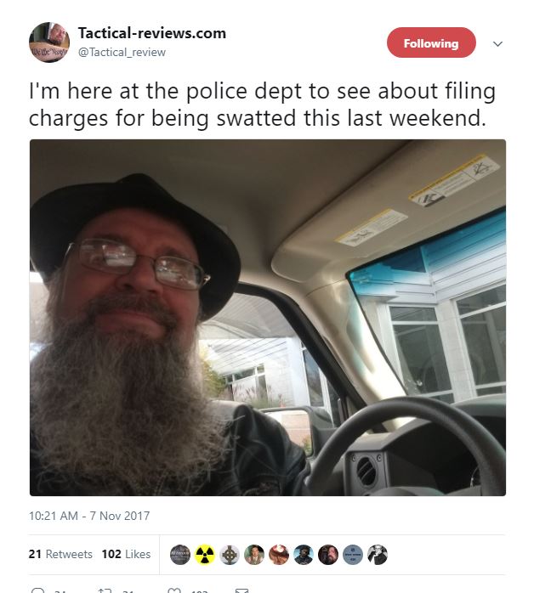Screen dimensions: 534x593
Task: Click the @Tactical_review handle
Action: (x=122, y=52)
